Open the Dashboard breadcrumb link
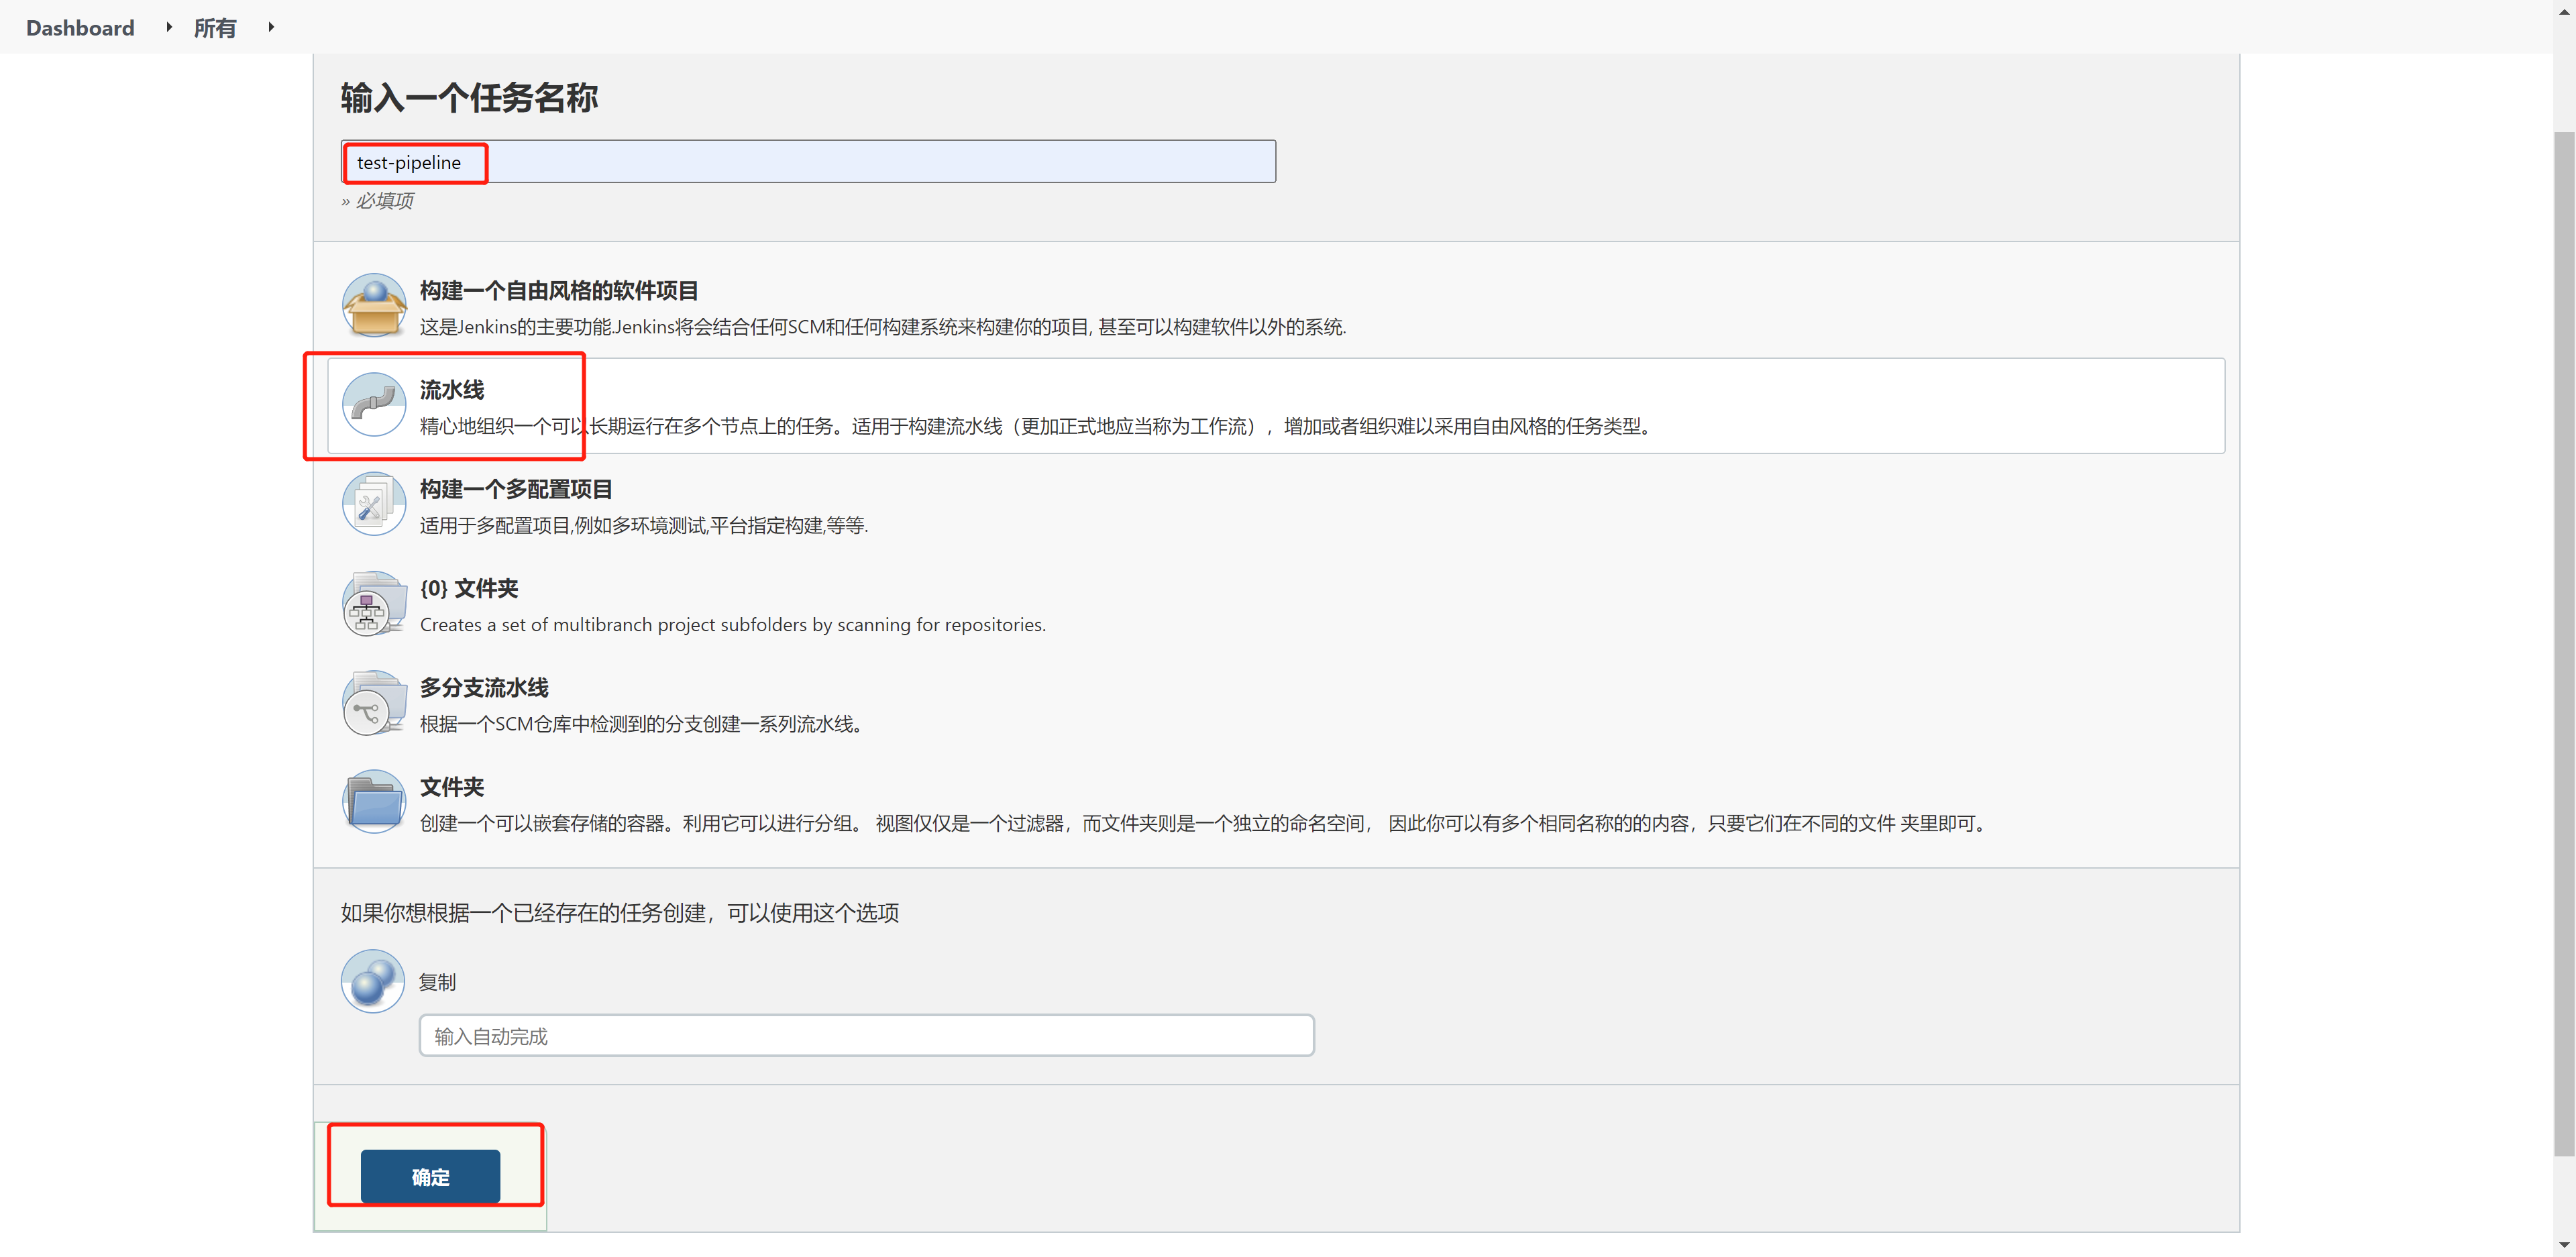This screenshot has width=2576, height=1257. [80, 28]
